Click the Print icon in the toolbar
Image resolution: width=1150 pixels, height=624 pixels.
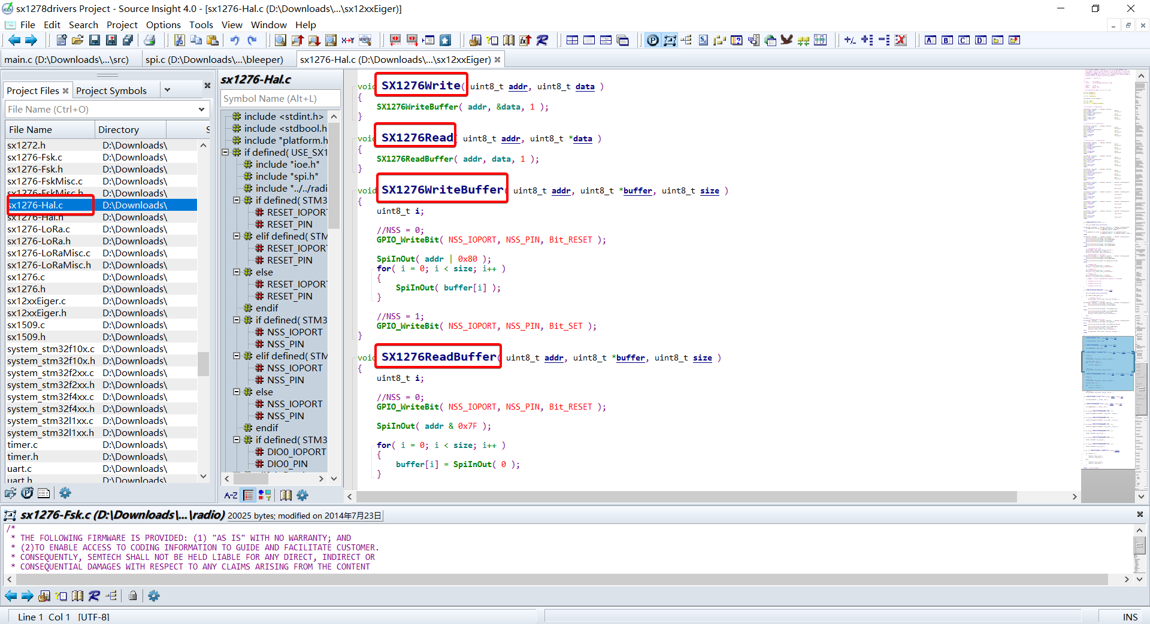(150, 40)
